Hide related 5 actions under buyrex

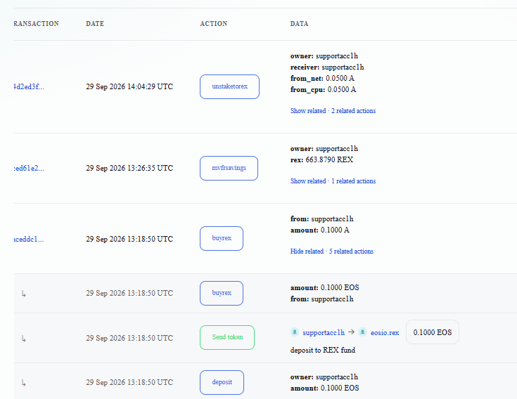point(332,251)
